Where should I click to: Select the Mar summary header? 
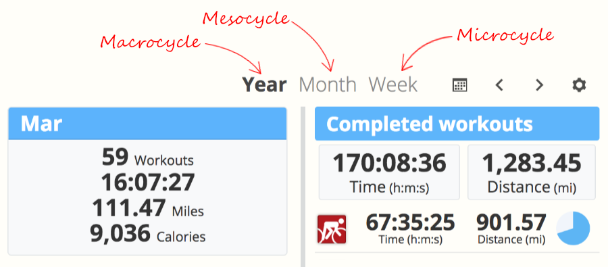(x=147, y=124)
